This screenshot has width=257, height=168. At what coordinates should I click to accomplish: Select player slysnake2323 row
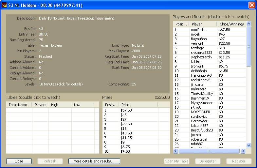(x=210, y=53)
